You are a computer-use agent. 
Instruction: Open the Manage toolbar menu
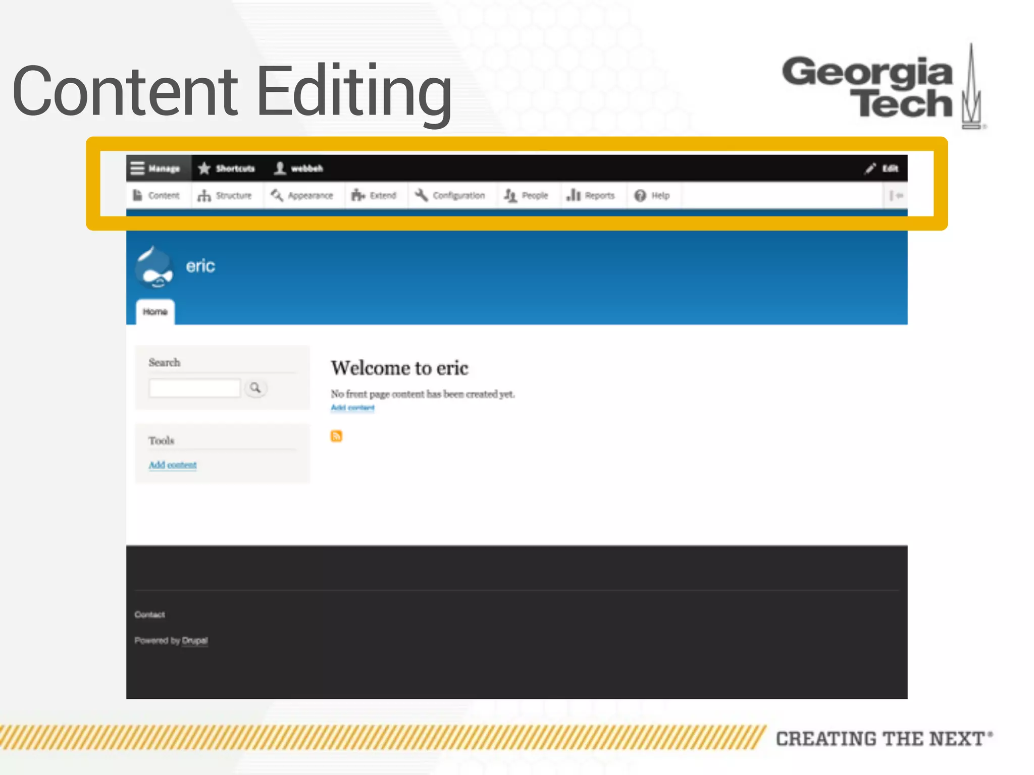tap(159, 168)
